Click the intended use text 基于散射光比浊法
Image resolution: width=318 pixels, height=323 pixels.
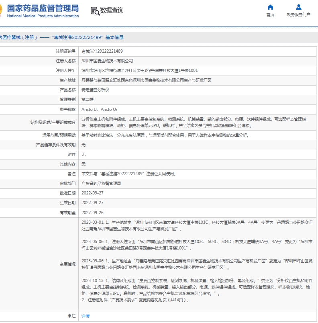coord(165,135)
